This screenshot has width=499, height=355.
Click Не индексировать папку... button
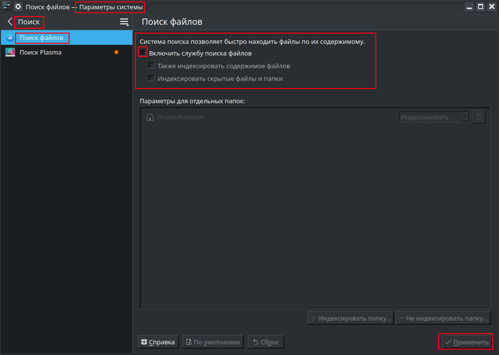click(x=443, y=318)
